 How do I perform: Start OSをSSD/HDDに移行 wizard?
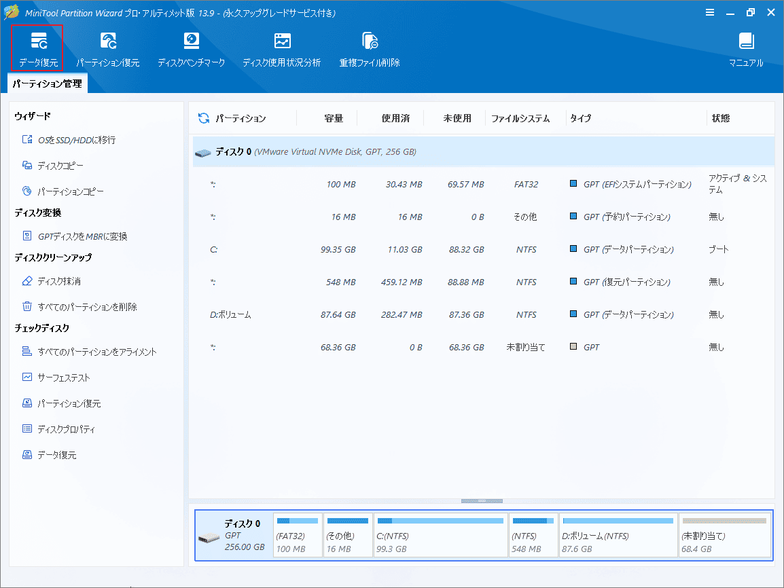click(x=69, y=140)
